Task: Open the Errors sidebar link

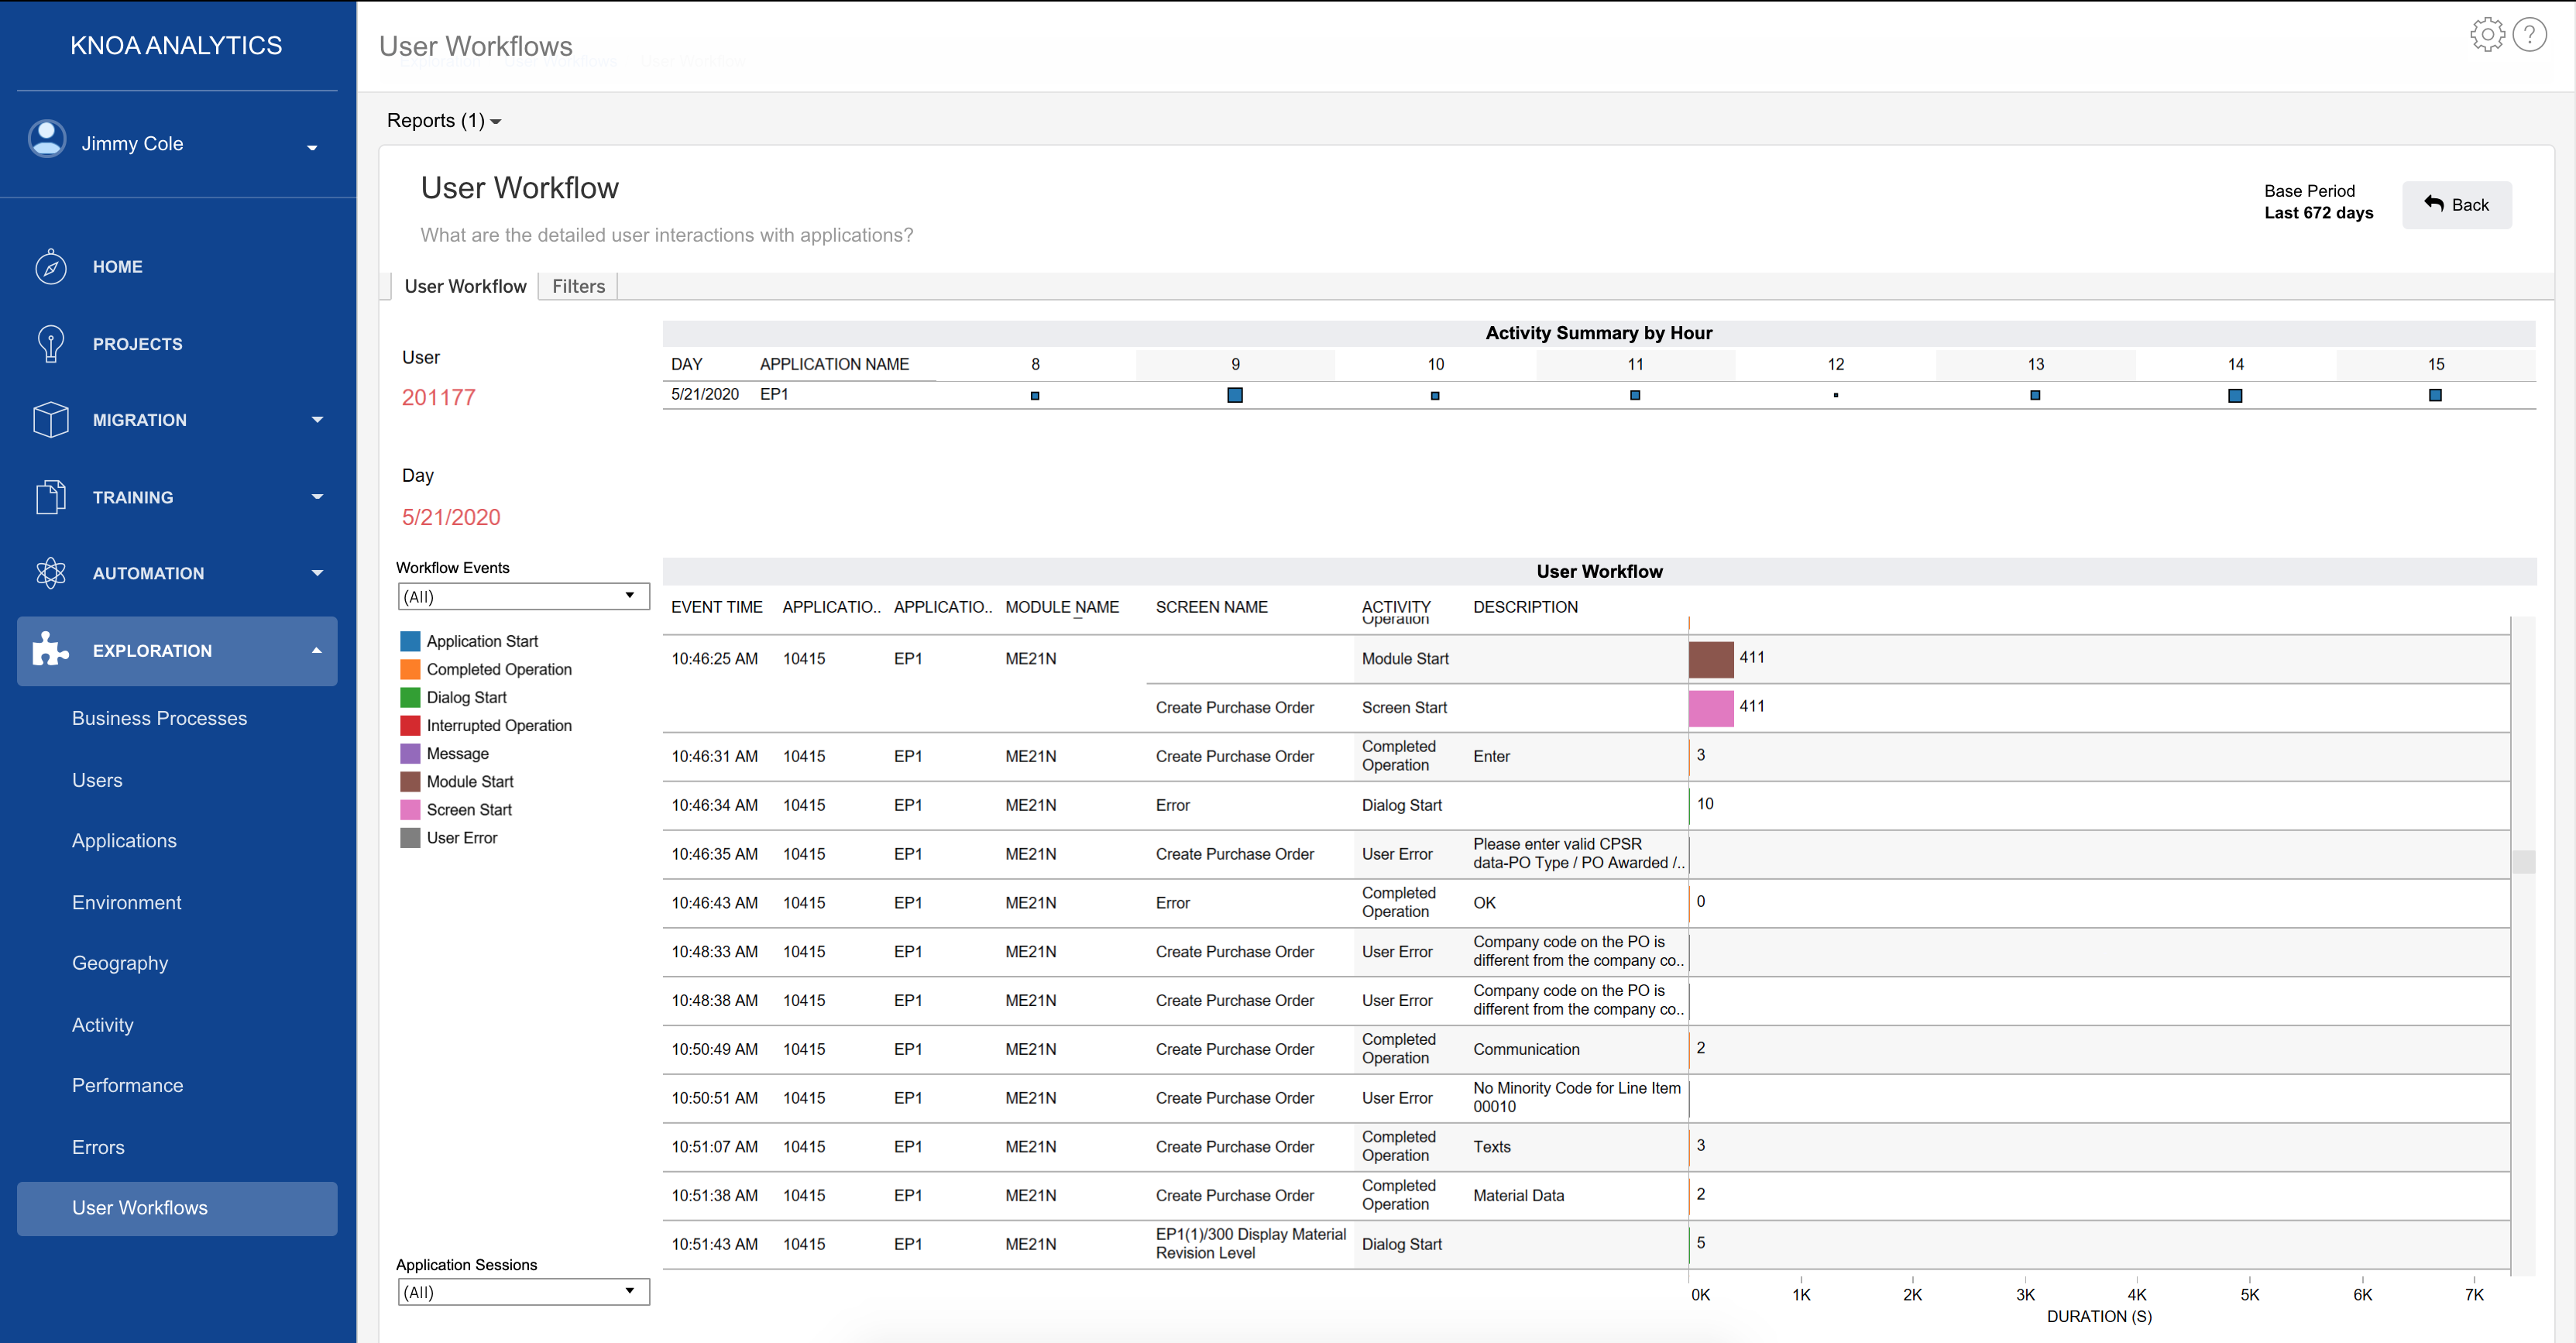Action: click(x=98, y=1147)
